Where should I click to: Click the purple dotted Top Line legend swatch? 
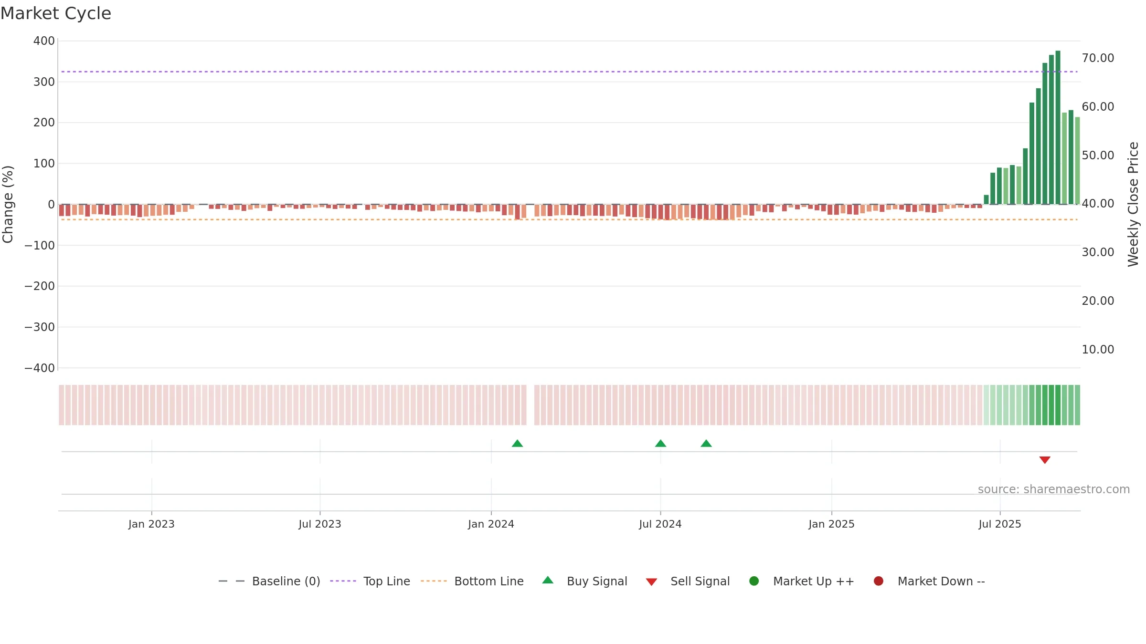(343, 581)
